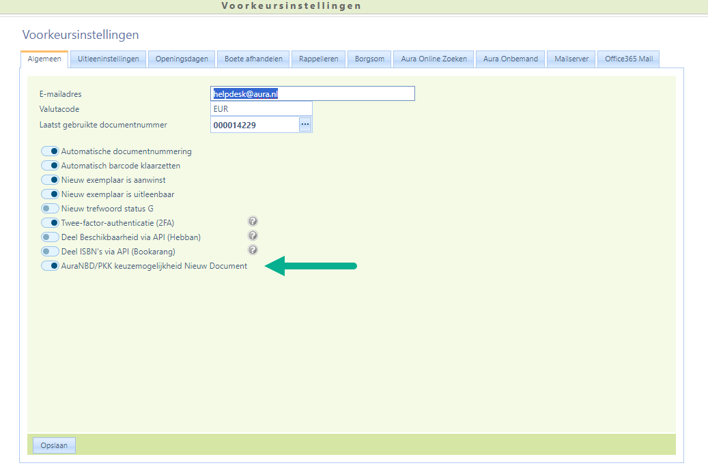
Task: Click ellipsis button next to document number
Action: [305, 124]
